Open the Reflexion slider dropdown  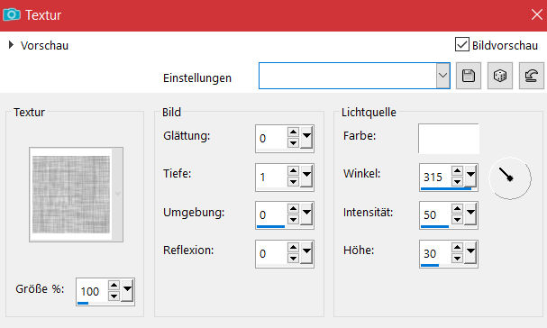tap(306, 252)
